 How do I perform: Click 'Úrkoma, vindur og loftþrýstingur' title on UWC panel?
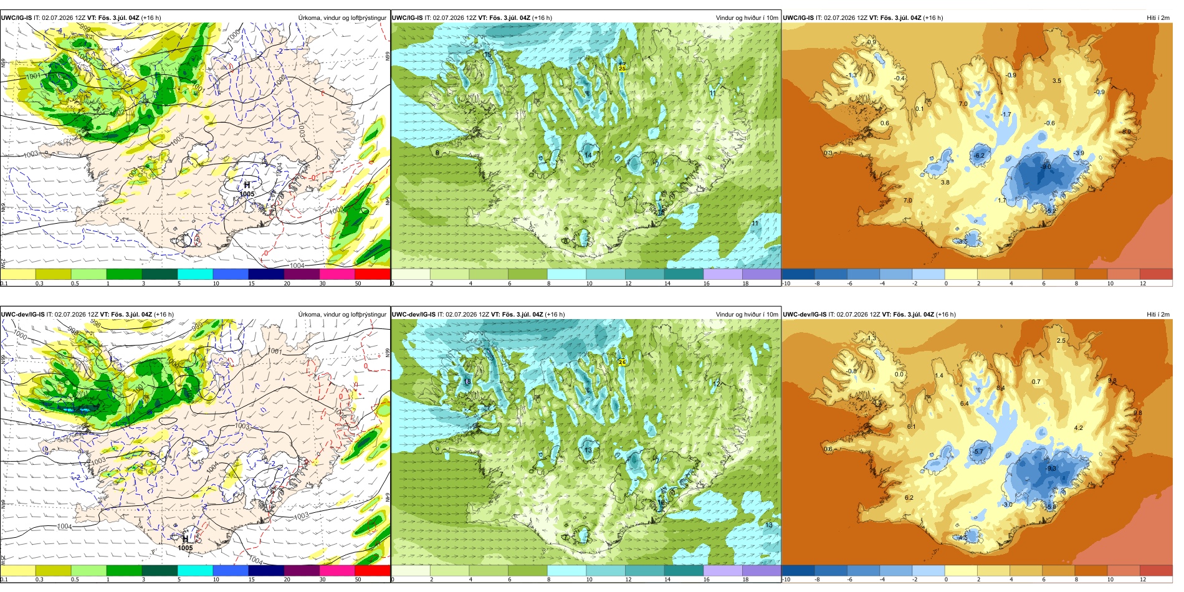click(342, 18)
